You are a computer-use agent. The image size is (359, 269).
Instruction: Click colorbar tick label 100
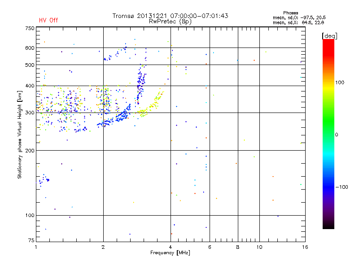tap(340, 82)
